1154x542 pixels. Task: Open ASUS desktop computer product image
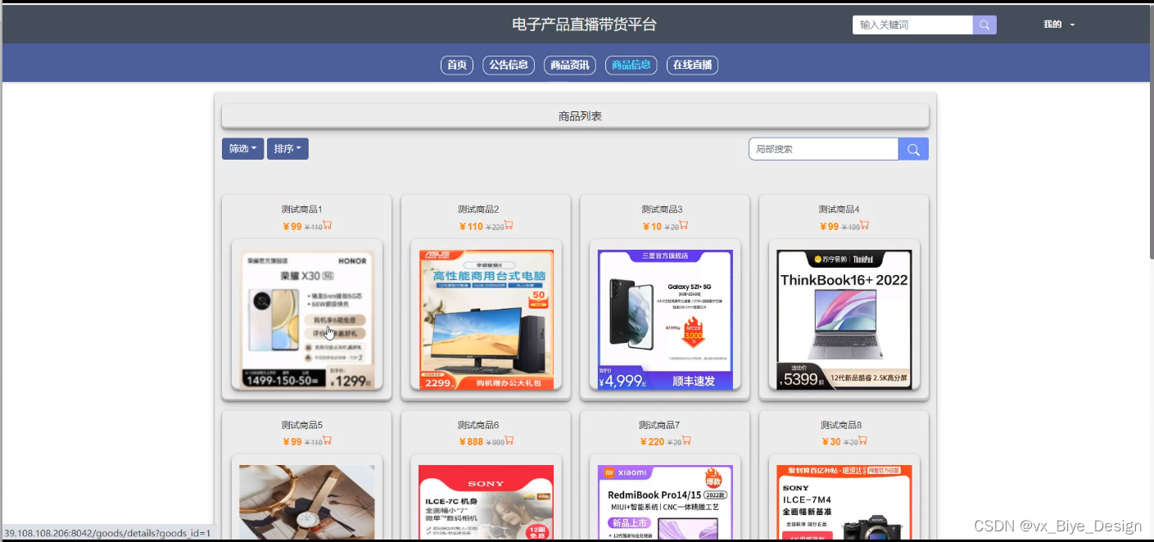(x=486, y=318)
